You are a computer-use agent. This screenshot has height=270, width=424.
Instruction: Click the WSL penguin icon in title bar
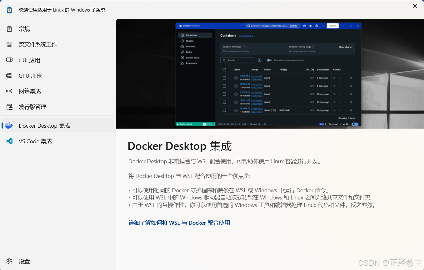9,10
